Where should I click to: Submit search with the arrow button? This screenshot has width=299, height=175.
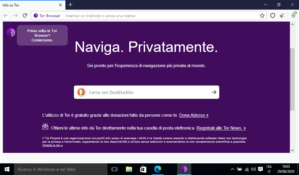pyautogui.click(x=214, y=92)
